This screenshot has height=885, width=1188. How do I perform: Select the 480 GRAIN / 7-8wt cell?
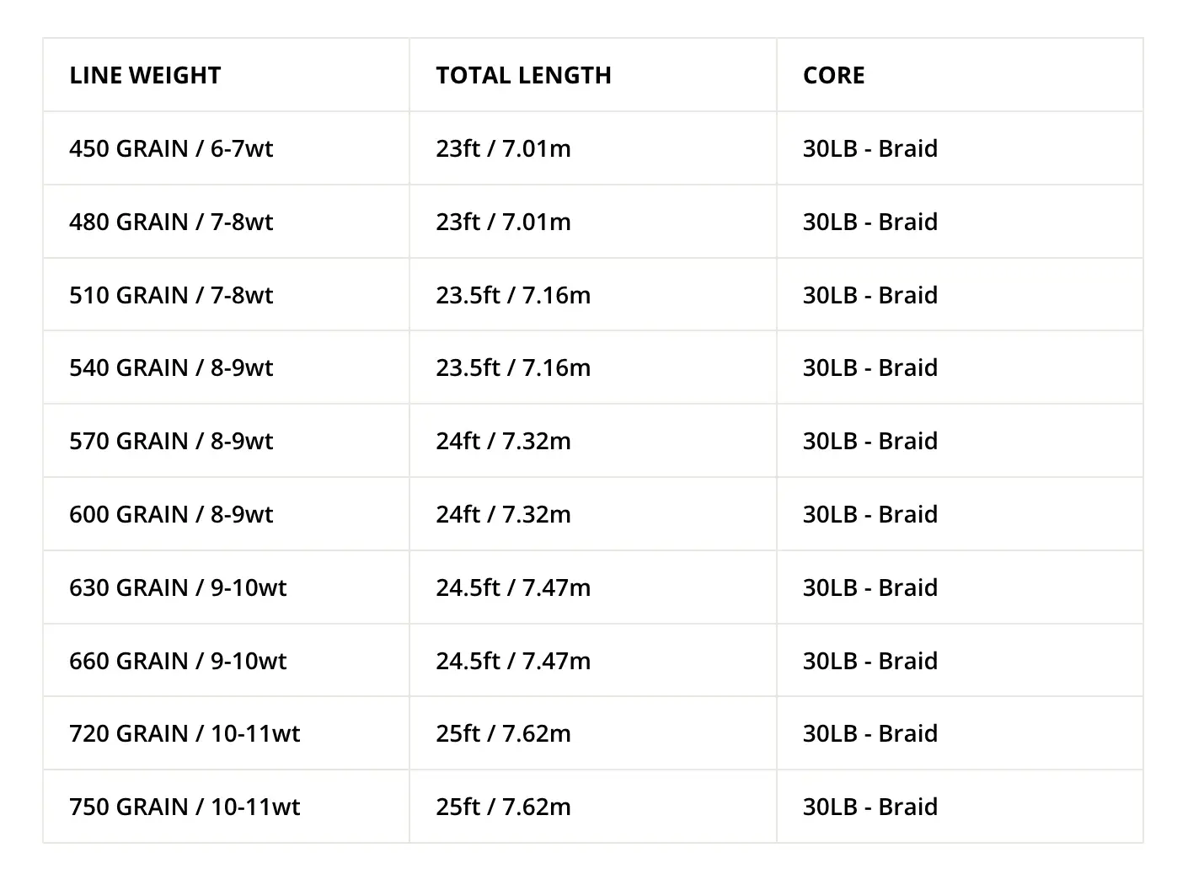tap(171, 222)
